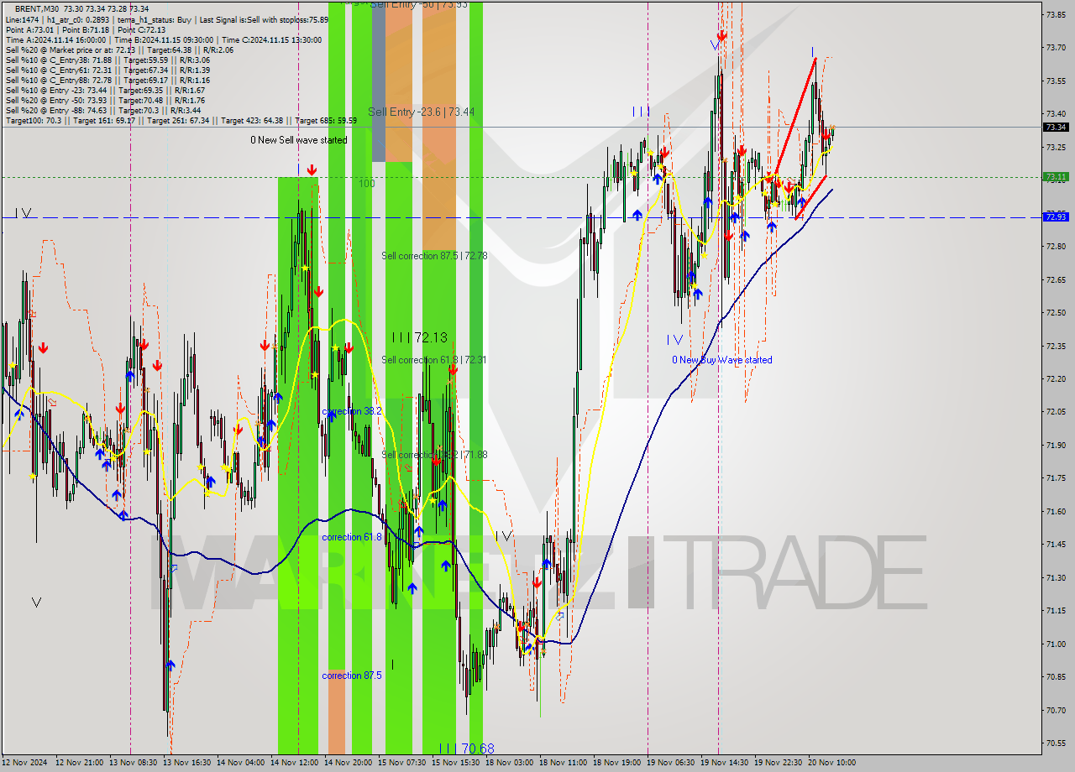Click the 73.85 price axis value

click(x=1056, y=14)
